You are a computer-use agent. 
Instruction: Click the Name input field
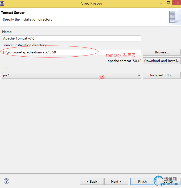(72, 38)
